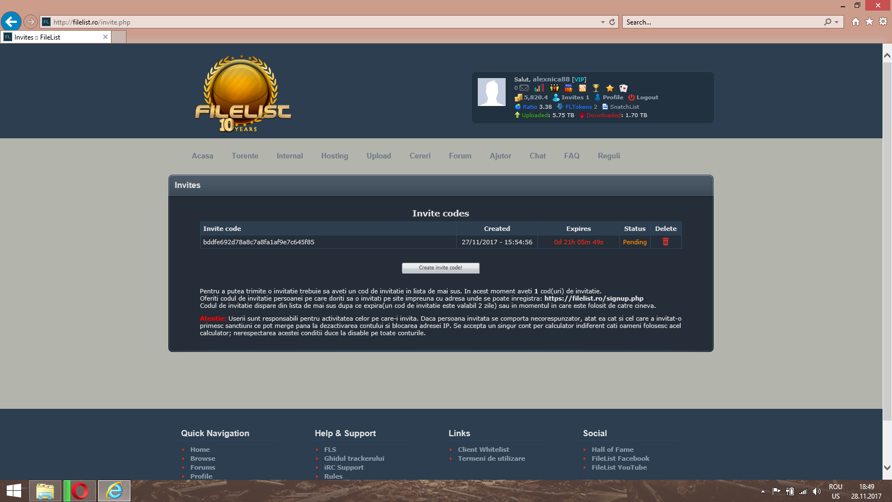Delete the pending invite code via trash icon
This screenshot has width=892, height=502.
[x=665, y=242]
